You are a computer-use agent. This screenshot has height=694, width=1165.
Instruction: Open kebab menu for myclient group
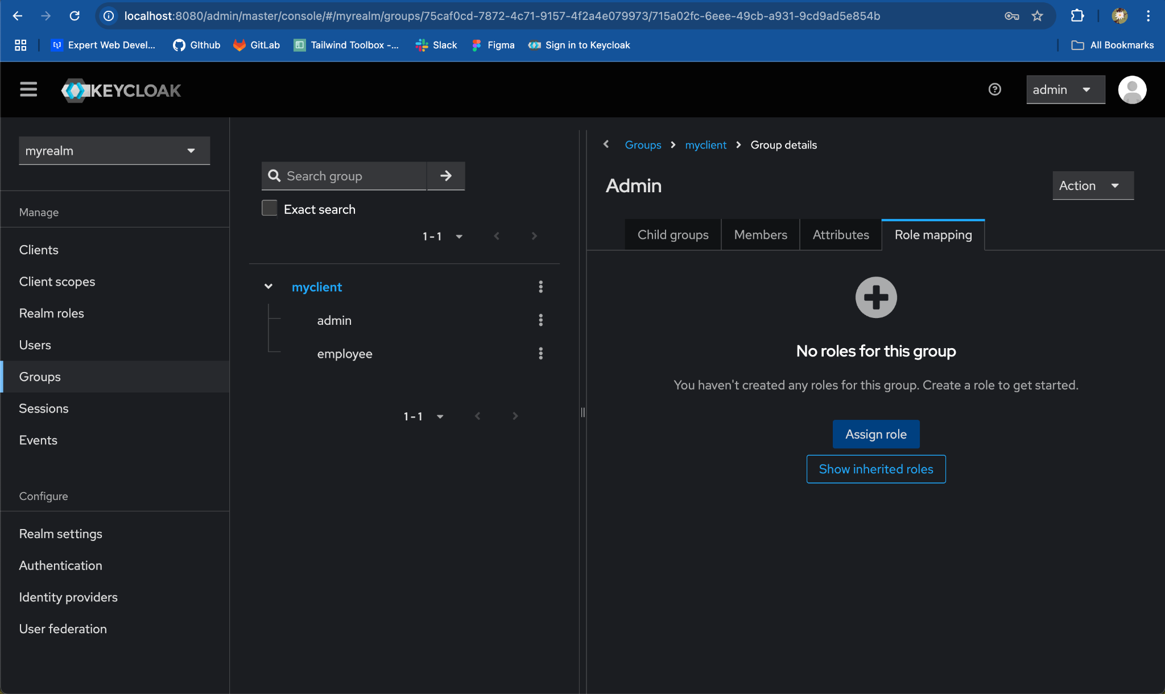tap(540, 287)
